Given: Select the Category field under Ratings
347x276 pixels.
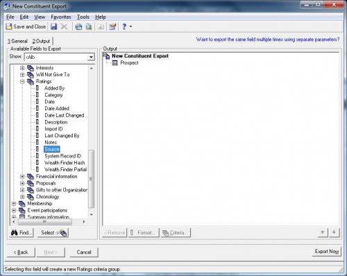Looking at the screenshot, I should tap(53, 95).
